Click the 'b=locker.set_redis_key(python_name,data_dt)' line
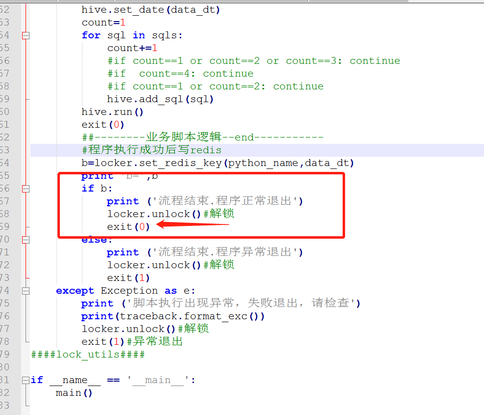 click(217, 163)
